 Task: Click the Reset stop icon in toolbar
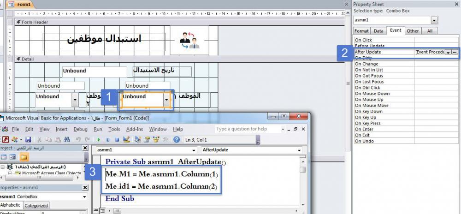click(117, 139)
